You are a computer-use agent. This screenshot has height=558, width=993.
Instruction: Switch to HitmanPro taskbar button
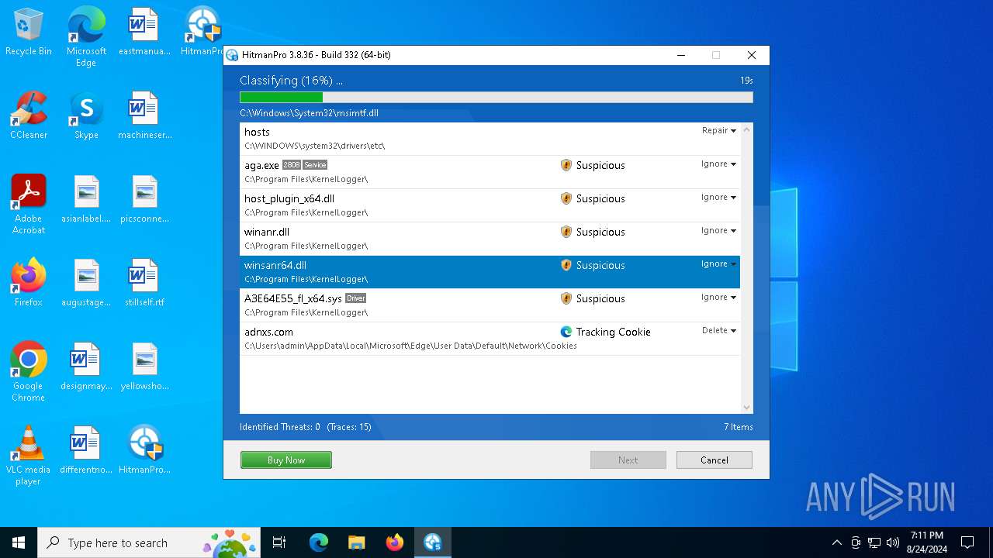tap(432, 542)
